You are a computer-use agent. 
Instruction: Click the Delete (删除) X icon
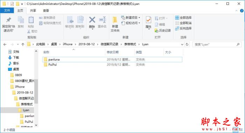click(92, 20)
